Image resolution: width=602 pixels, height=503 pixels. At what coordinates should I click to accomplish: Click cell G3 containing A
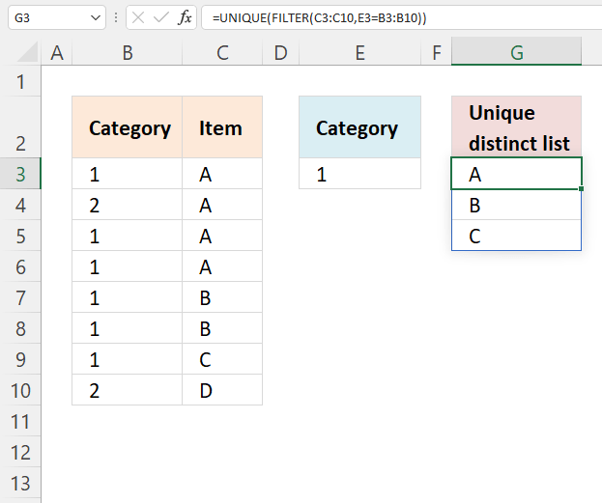coord(516,174)
